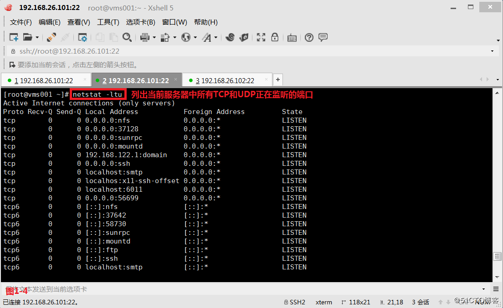Close tab 1 192.168.26.101:22
The image size is (503, 308).
[85, 79]
